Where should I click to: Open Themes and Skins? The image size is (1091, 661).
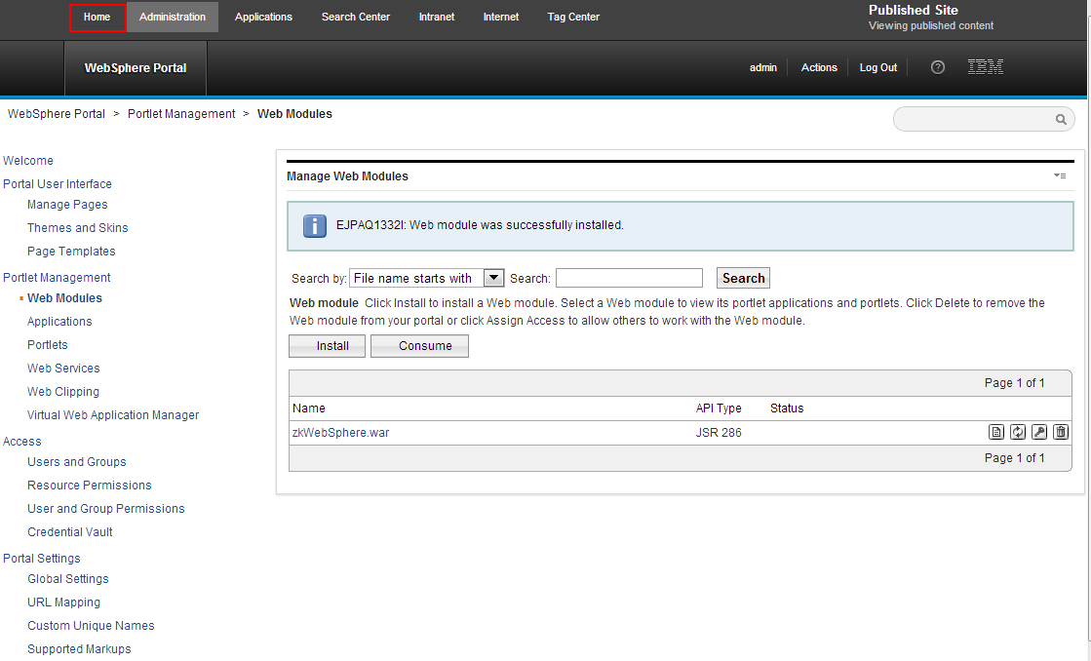coord(78,228)
